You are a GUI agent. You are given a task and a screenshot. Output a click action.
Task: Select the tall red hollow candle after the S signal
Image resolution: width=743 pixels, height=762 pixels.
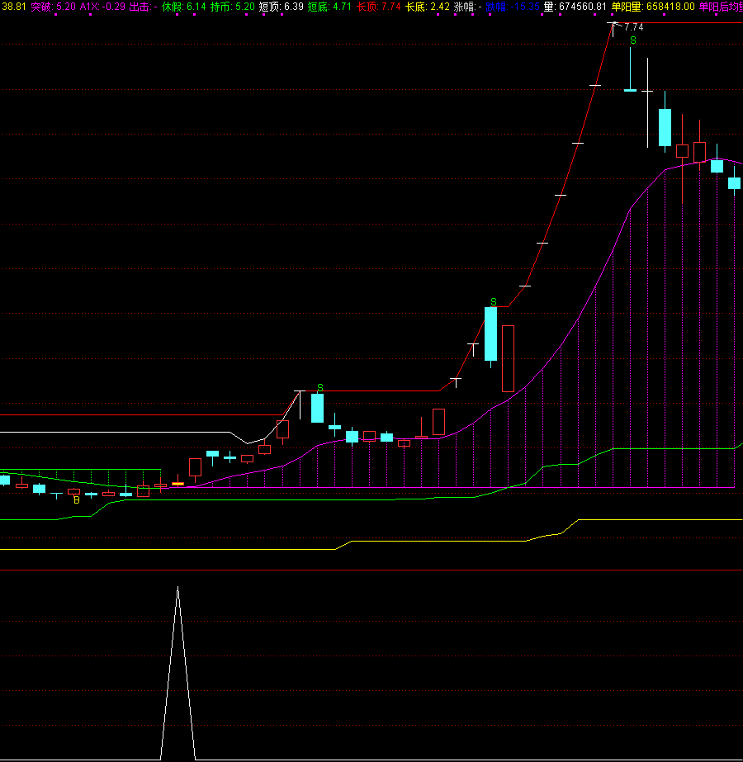click(x=508, y=358)
